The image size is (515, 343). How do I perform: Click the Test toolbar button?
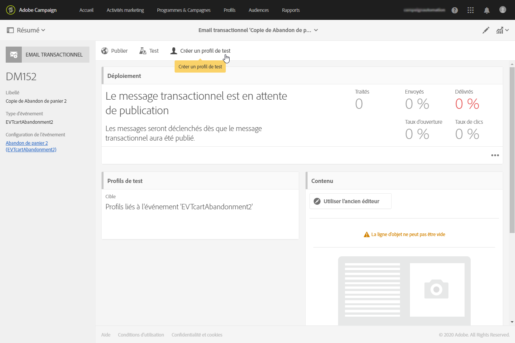tap(149, 51)
